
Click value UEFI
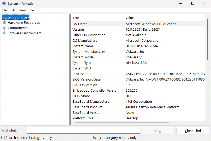(129, 96)
